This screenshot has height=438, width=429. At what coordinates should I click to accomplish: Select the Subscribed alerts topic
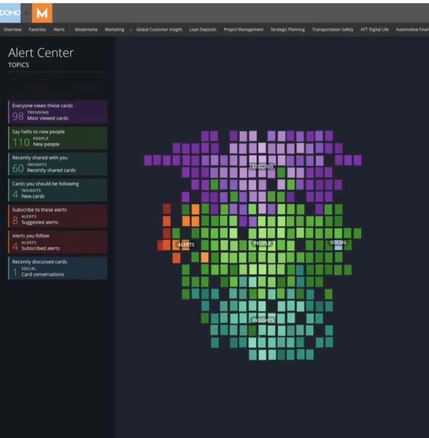[58, 242]
